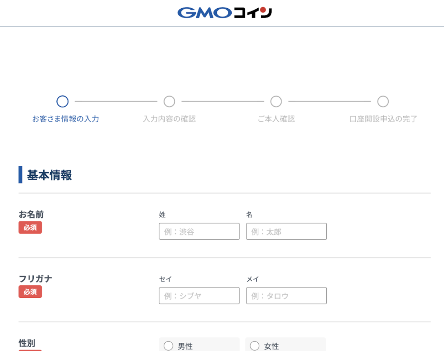
Task: Click the メイ label above the field
Action: (253, 279)
